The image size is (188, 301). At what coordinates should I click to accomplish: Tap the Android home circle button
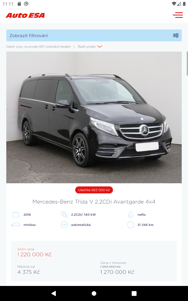click(x=94, y=293)
